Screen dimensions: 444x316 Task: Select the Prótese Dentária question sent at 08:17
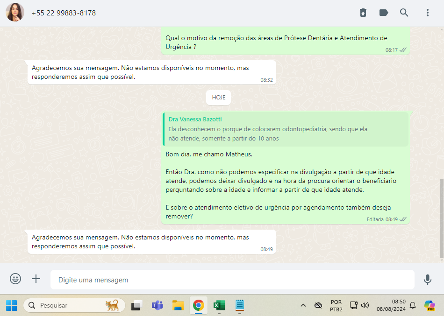click(286, 41)
